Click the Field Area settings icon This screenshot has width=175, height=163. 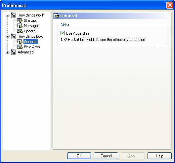20,47
